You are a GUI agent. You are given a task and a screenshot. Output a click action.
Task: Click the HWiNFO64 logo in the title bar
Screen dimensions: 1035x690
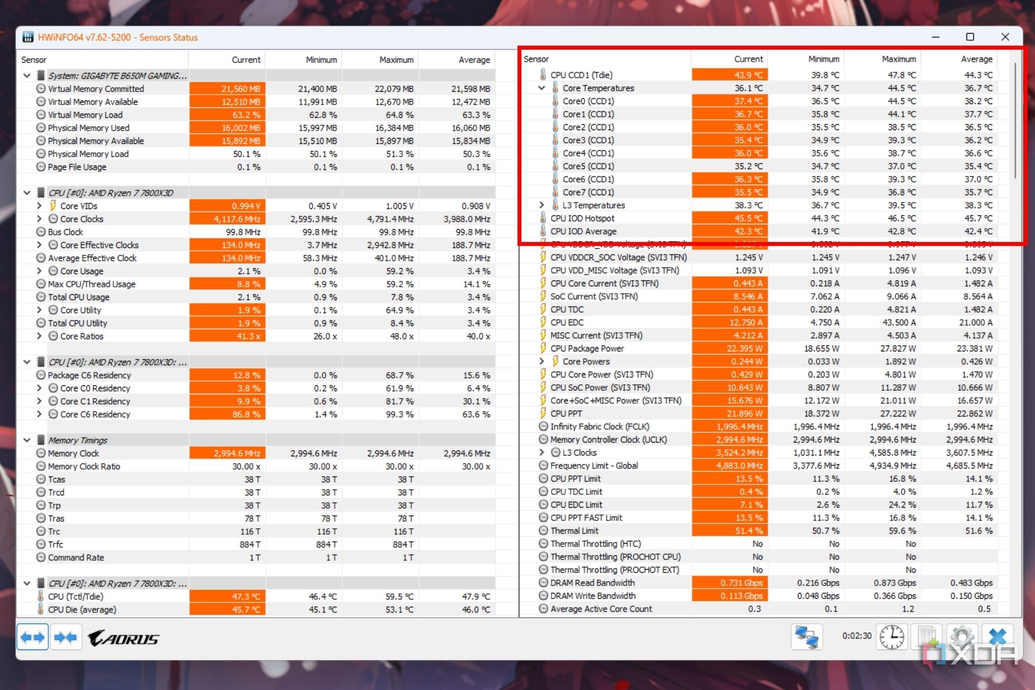(27, 37)
